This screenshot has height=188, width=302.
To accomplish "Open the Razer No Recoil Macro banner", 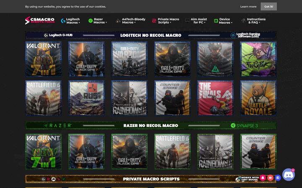I will (151, 125).
